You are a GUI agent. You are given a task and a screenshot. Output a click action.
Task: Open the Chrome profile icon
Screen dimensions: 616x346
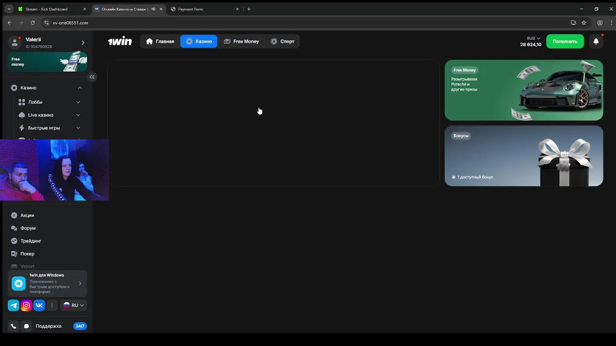(x=600, y=23)
